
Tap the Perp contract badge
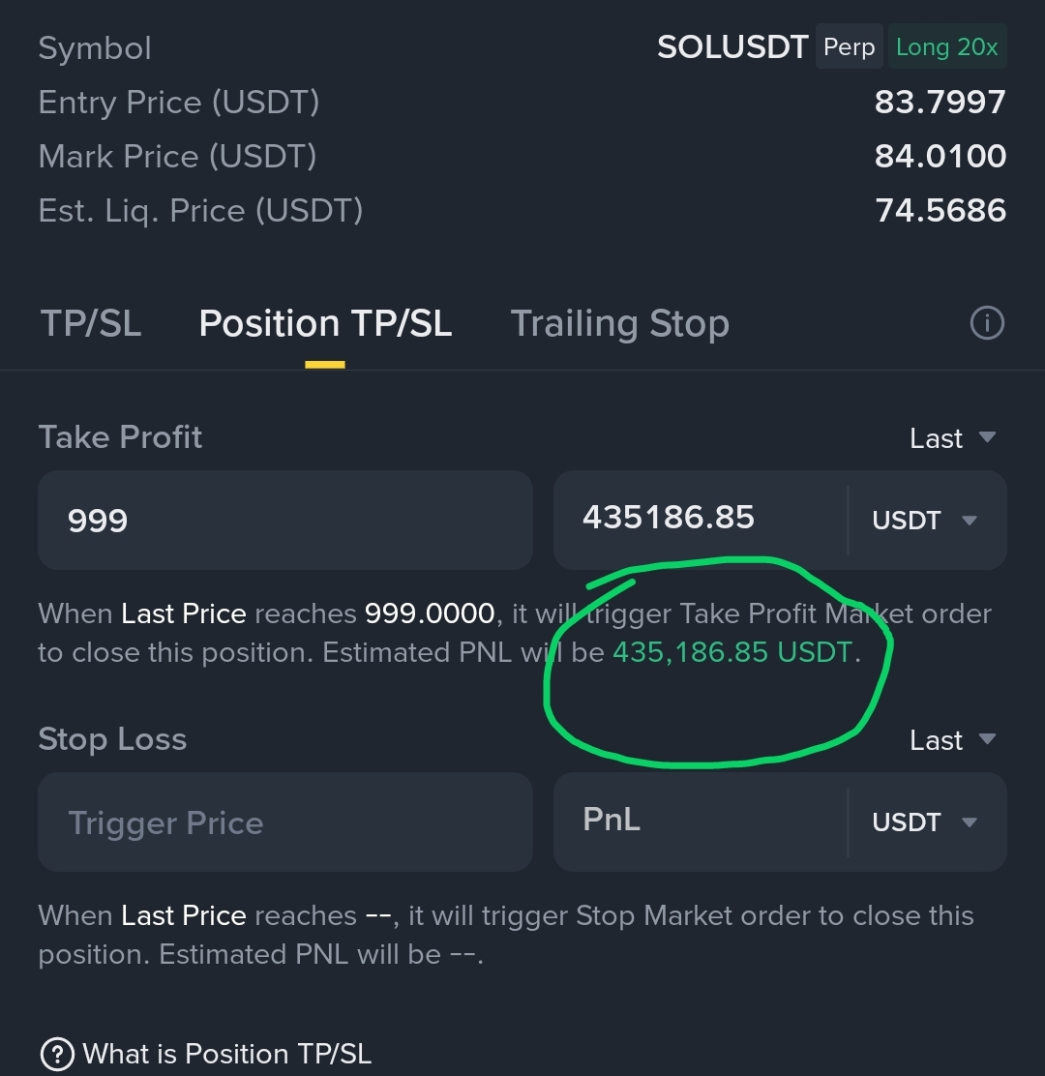[x=849, y=46]
